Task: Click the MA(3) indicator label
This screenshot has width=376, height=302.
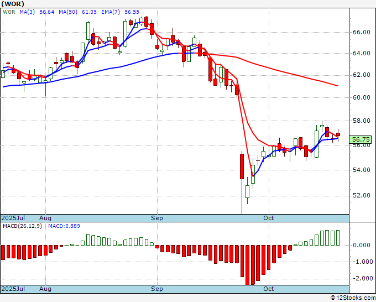Action: [27, 12]
